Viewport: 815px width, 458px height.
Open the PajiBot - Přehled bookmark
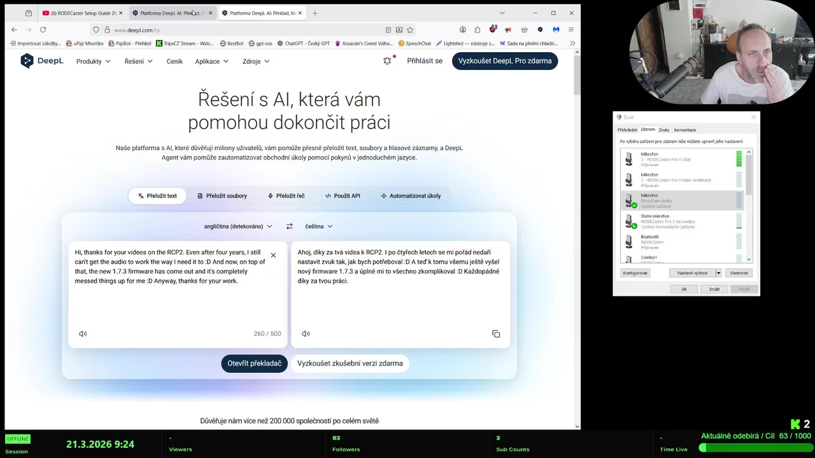[130, 43]
